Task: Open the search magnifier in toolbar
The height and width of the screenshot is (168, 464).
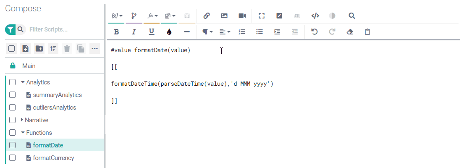Action: pos(351,16)
